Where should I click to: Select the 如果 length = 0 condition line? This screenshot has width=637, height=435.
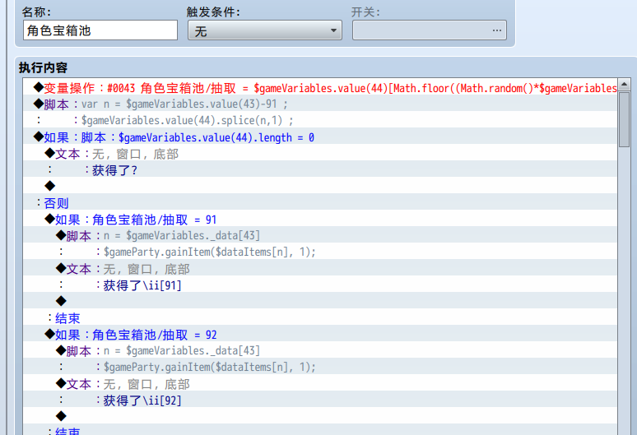320,137
